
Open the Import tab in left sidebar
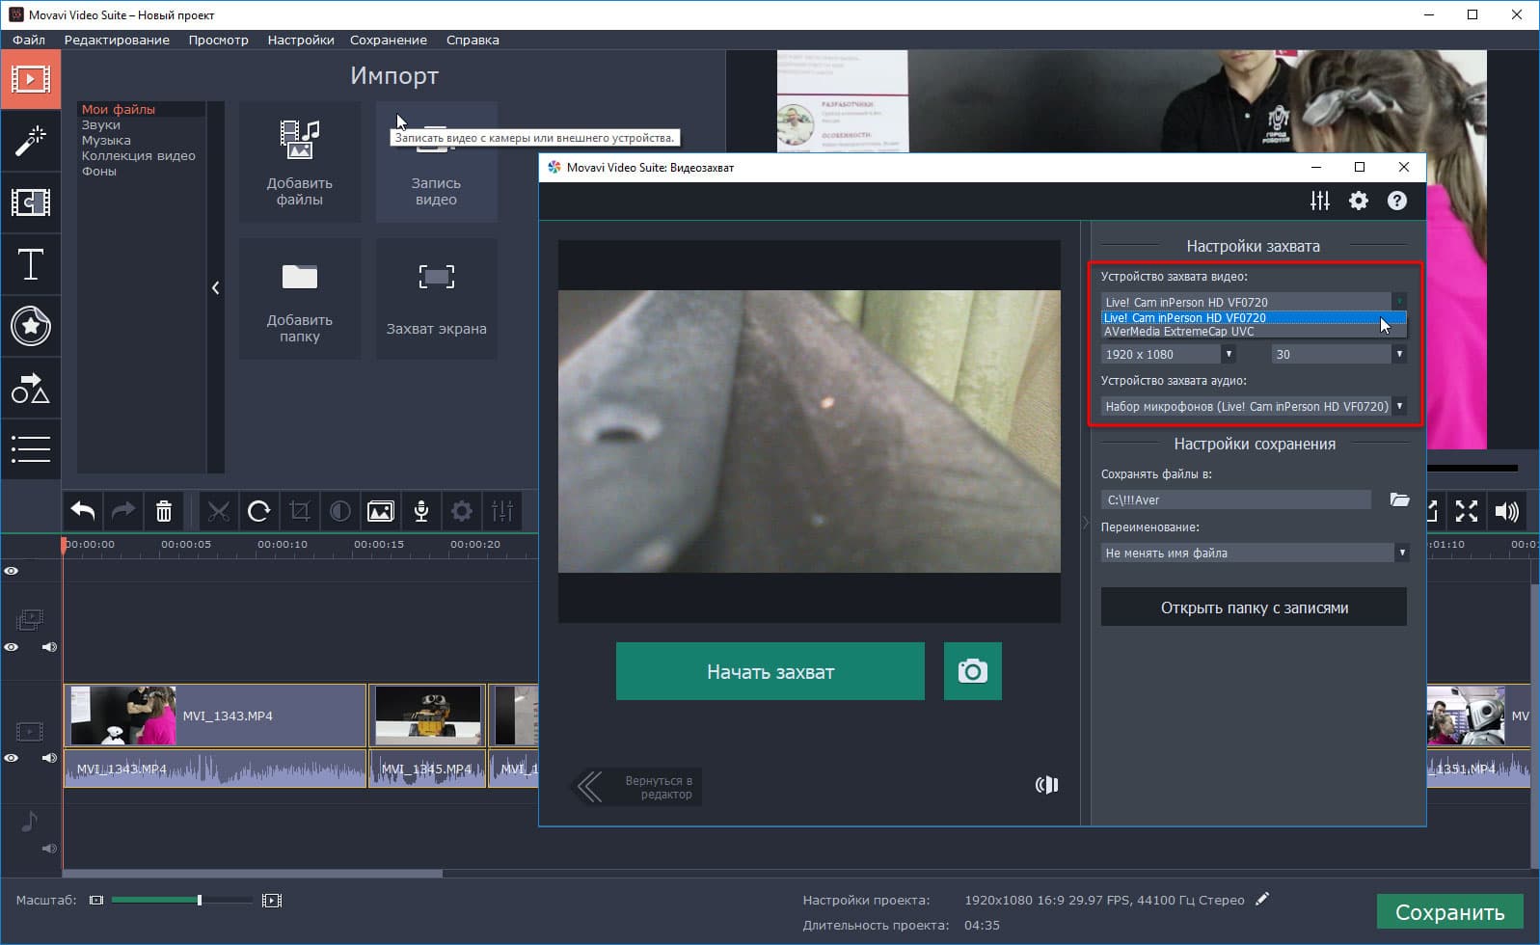point(31,79)
